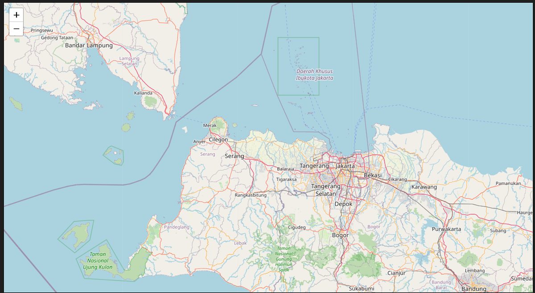This screenshot has width=535, height=293.
Task: Select the Bogor city label
Action: [340, 235]
